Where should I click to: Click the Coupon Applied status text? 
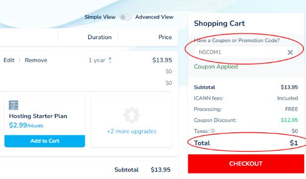point(216,66)
